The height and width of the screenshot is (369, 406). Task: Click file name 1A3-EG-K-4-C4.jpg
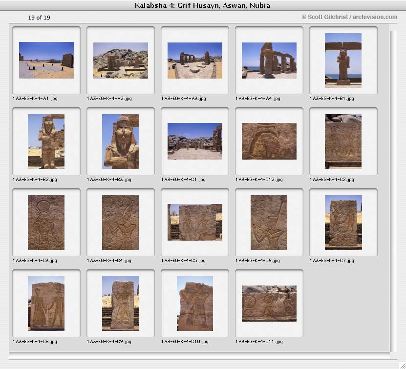109,261
